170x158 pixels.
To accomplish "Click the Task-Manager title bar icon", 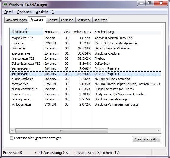I will 5,4.
